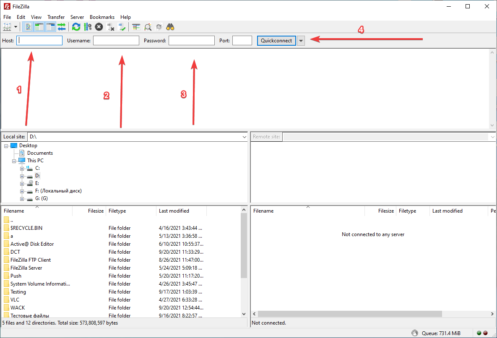Open the File menu

tap(7, 17)
